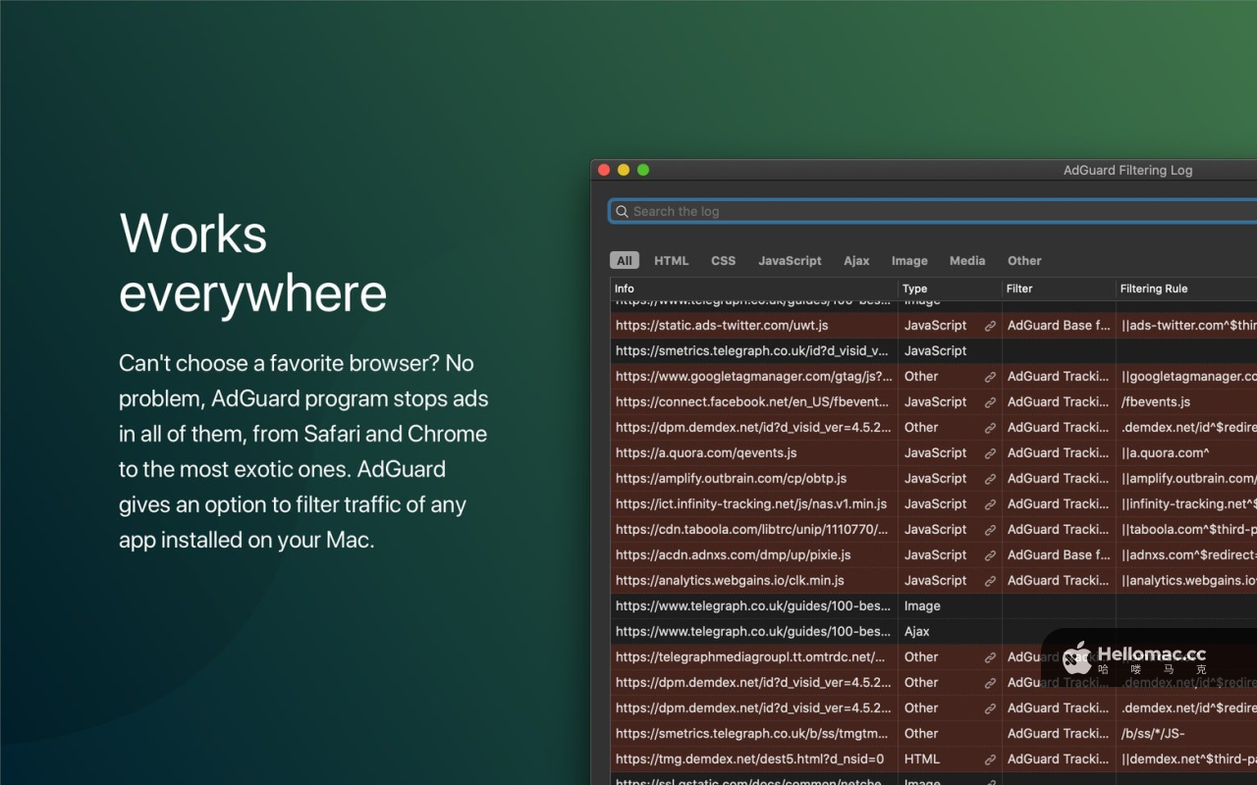1257x785 pixels.
Task: Click 'AdGuard Tracki...' filter in tmg.demdex.net row
Action: coord(1059,759)
